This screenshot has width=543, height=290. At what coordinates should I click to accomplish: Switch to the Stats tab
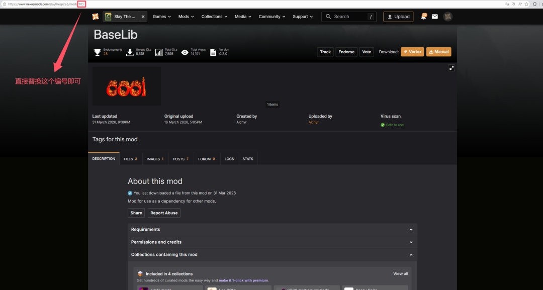coord(248,159)
